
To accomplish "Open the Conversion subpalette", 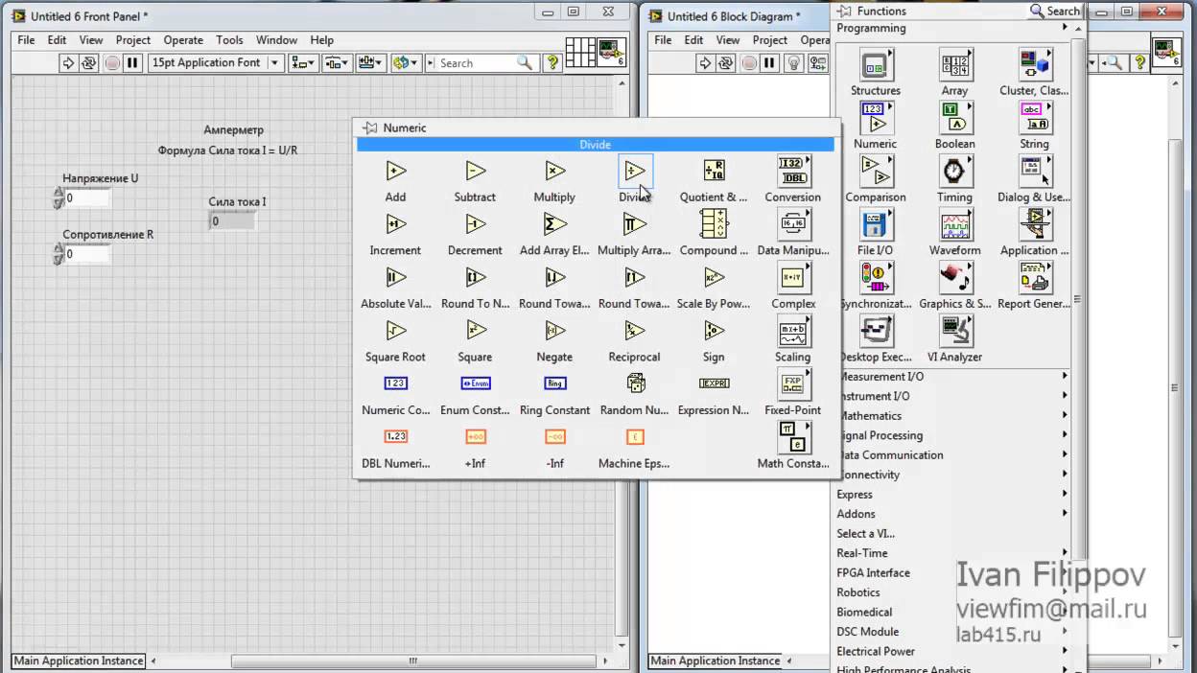I will pos(793,172).
